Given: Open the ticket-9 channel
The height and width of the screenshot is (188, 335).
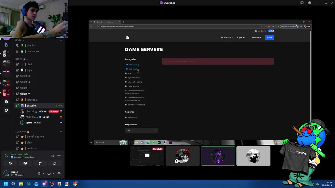Looking at the screenshot, I should (x=39, y=94).
